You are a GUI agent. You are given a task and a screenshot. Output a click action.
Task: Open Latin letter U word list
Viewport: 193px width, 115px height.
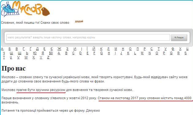coord(11,57)
